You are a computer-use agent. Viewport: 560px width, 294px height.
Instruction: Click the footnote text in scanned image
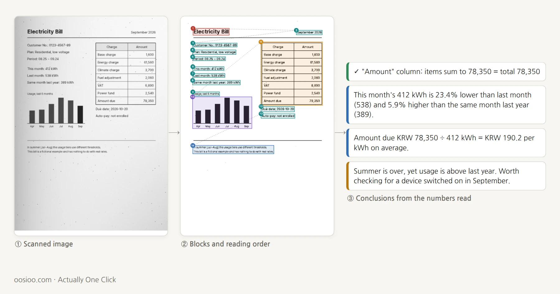coord(67,150)
